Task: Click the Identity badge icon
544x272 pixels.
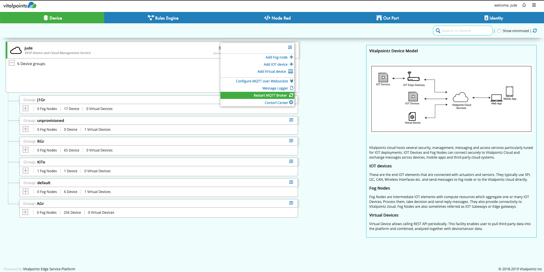Action: (x=486, y=18)
